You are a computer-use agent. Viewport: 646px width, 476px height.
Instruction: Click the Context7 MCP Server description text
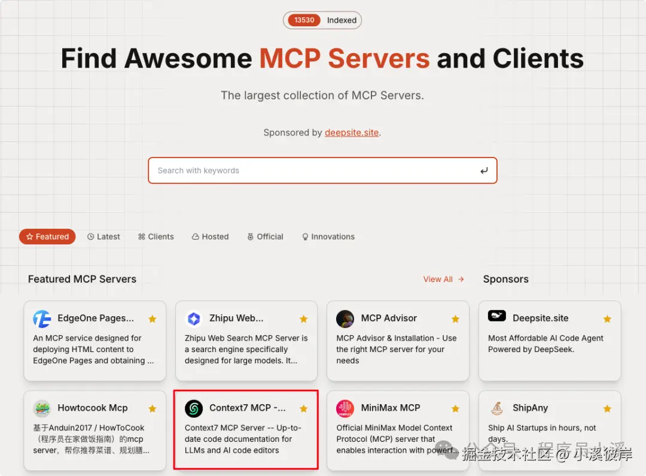point(243,439)
